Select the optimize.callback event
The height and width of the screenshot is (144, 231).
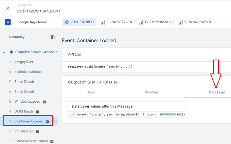(x=28, y=72)
